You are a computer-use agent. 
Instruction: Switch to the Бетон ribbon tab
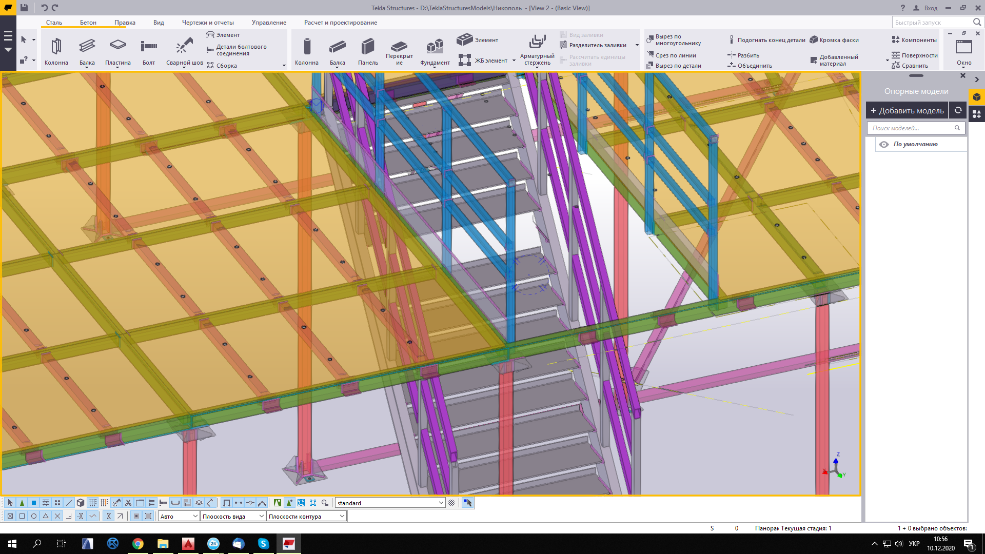[88, 23]
